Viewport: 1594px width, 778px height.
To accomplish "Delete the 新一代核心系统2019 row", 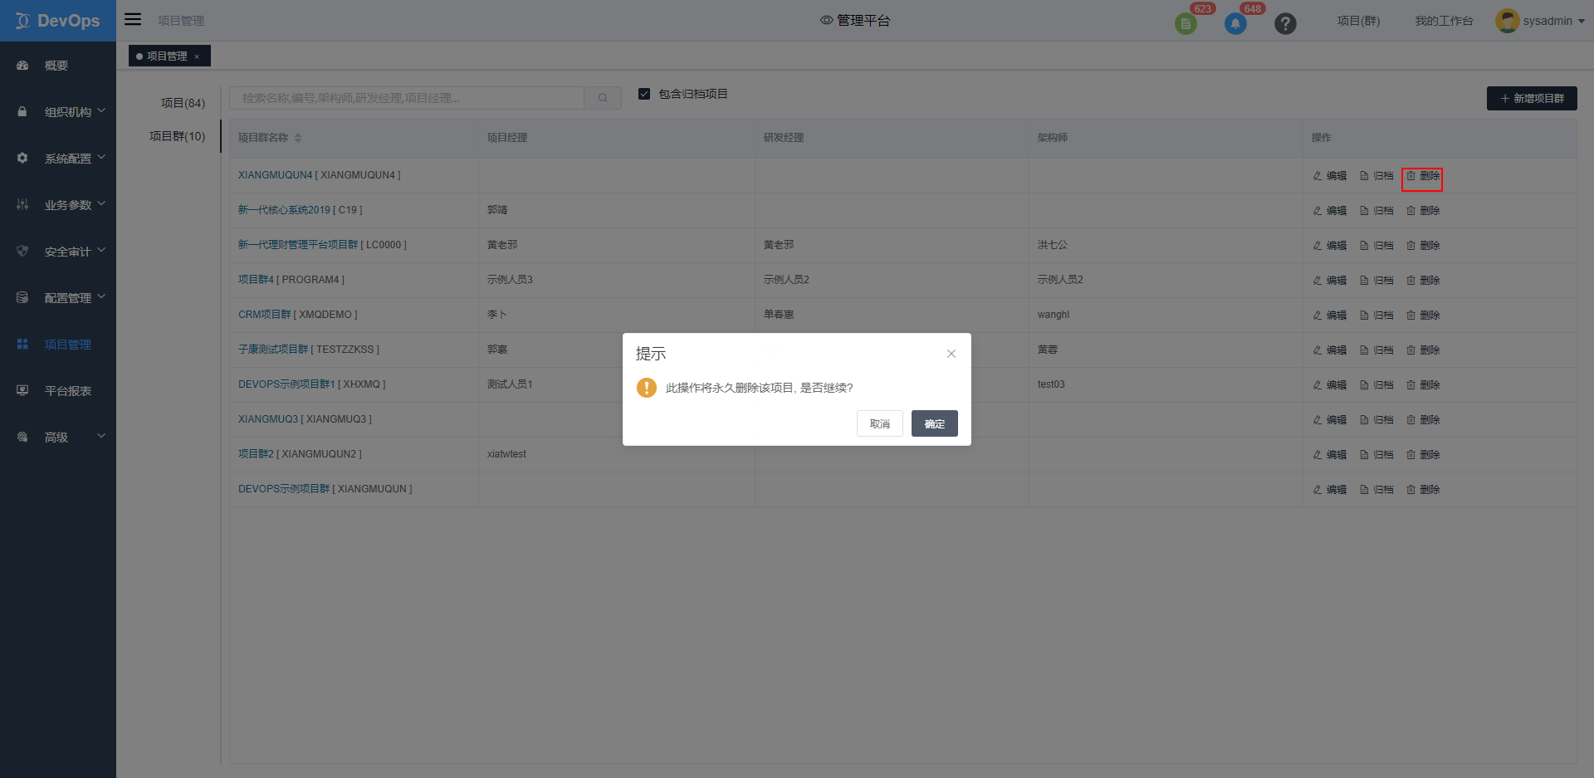I will [1422, 211].
